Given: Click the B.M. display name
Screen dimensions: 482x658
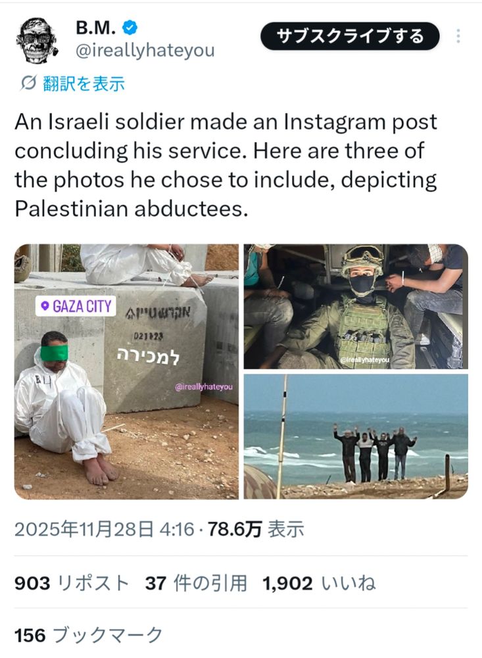Looking at the screenshot, I should click(96, 28).
